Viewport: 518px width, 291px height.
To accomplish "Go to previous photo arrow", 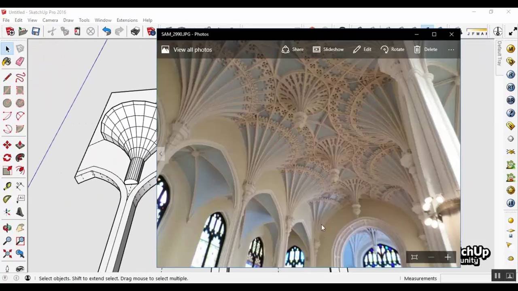I will pyautogui.click(x=161, y=154).
